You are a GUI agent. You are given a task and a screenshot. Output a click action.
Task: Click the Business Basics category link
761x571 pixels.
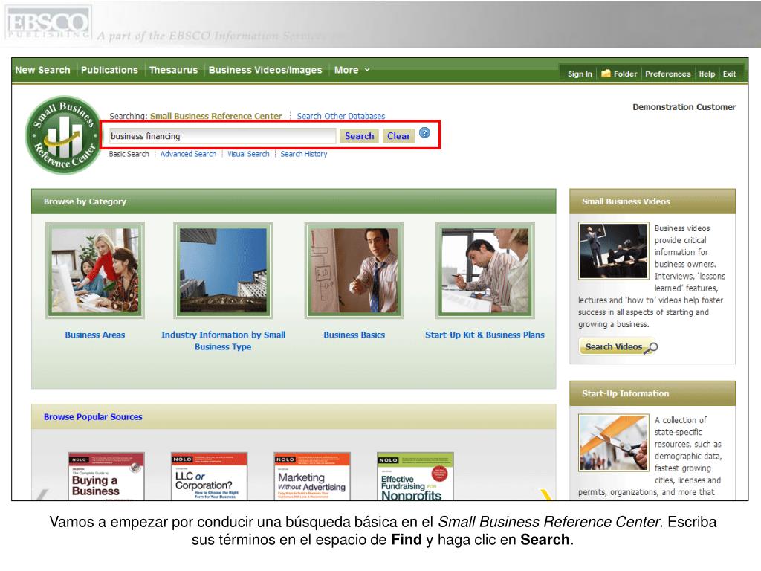(x=354, y=335)
